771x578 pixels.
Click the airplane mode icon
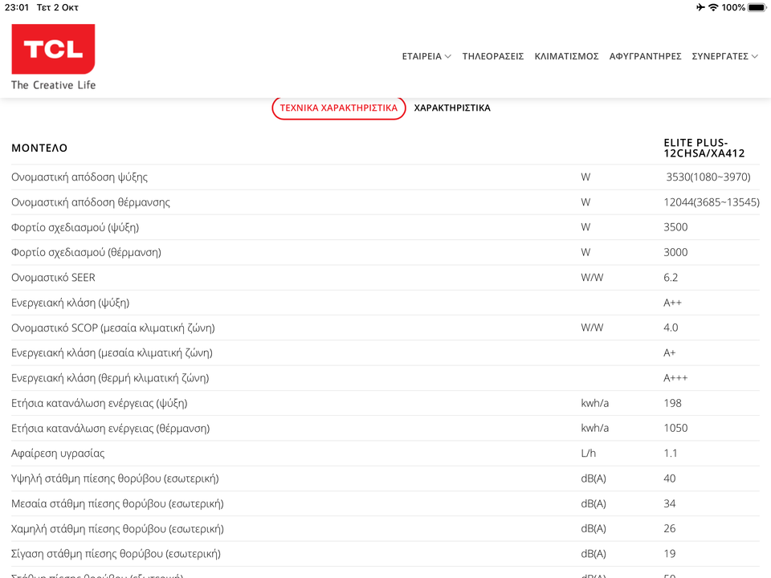click(x=700, y=7)
